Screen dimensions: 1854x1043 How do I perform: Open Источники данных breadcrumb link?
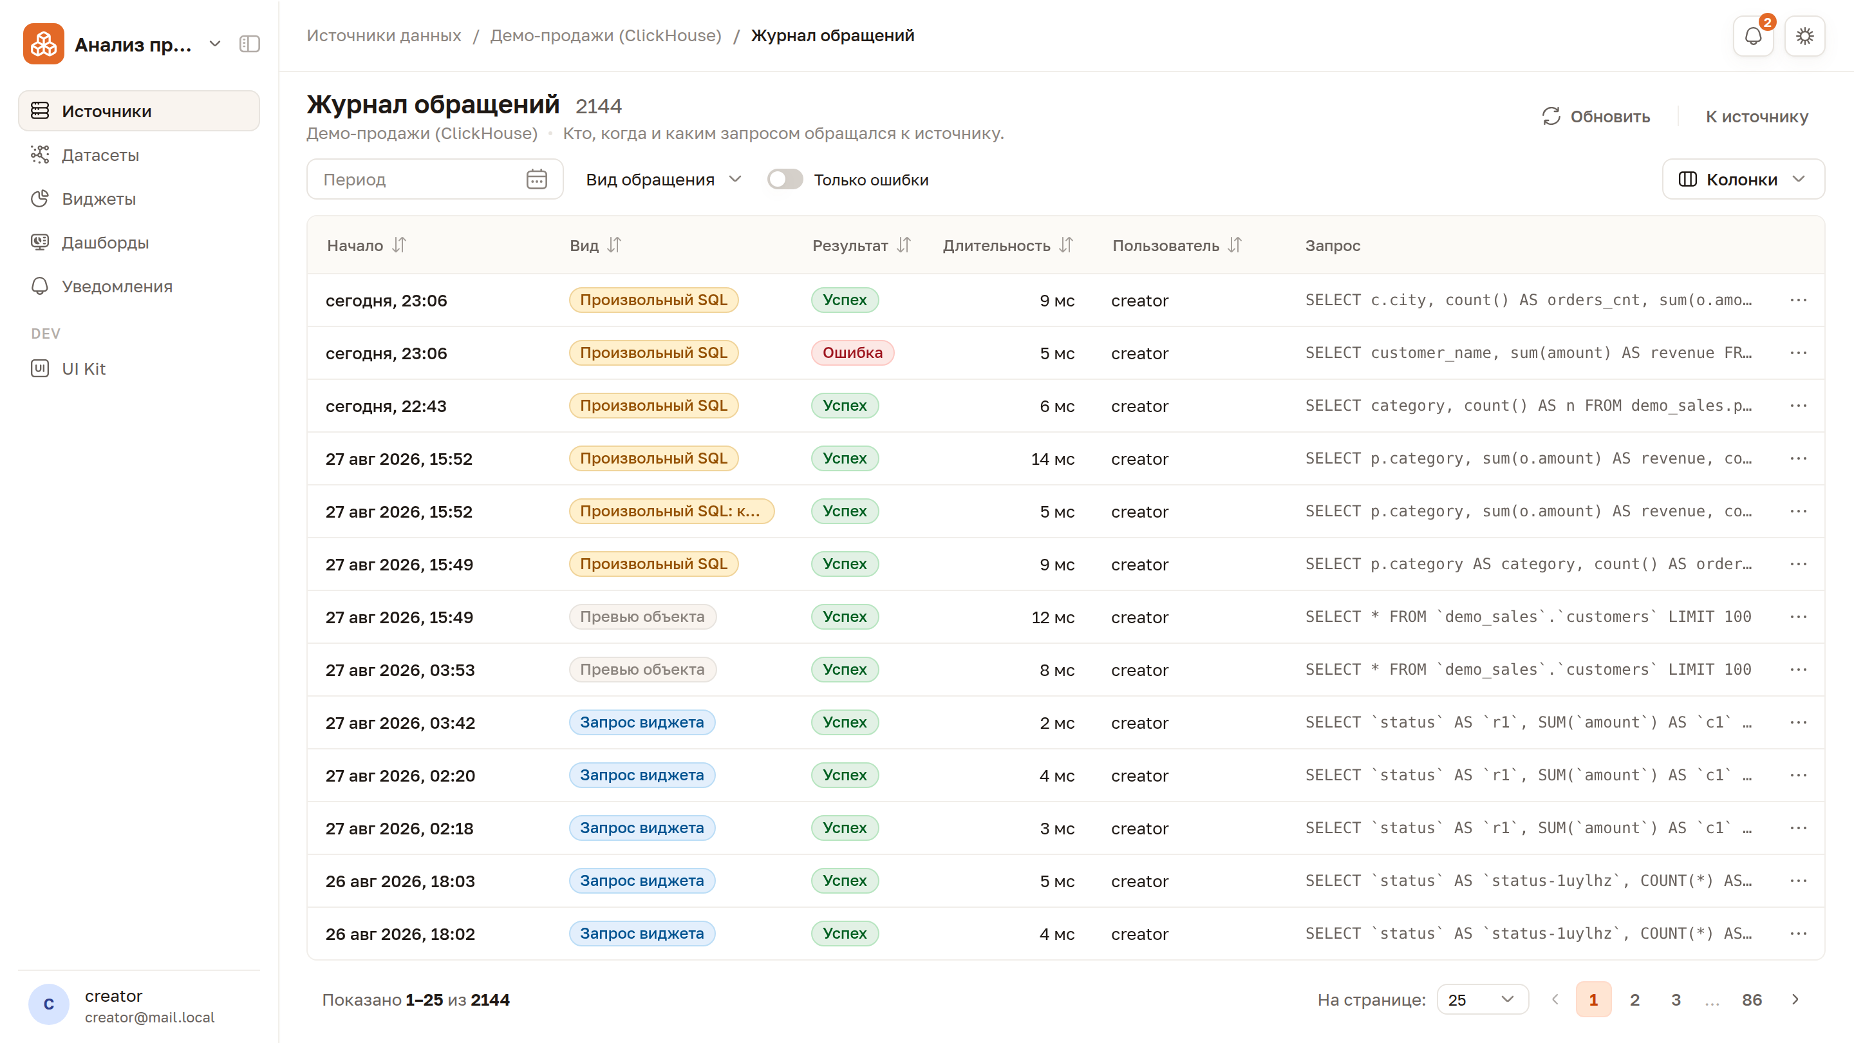pyautogui.click(x=384, y=35)
